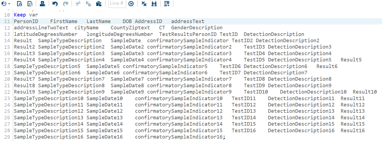Click the go-to-line arrow button
This screenshot has width=382, height=141.
pyautogui.click(x=131, y=4)
